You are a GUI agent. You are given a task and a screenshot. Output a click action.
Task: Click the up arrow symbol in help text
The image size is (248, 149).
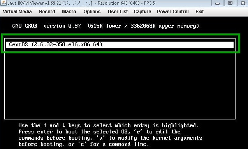(45, 125)
